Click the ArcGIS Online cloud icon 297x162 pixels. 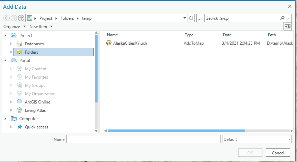[19, 101]
